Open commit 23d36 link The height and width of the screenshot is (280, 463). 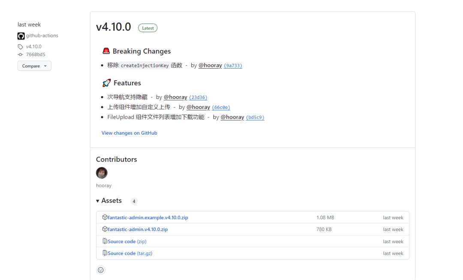tap(198, 97)
